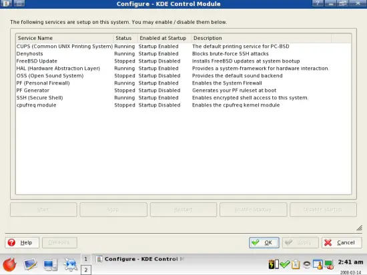Click the Configure - KDE Control taskbar entry
Image resolution: width=367 pixels, height=275 pixels.
point(140,259)
